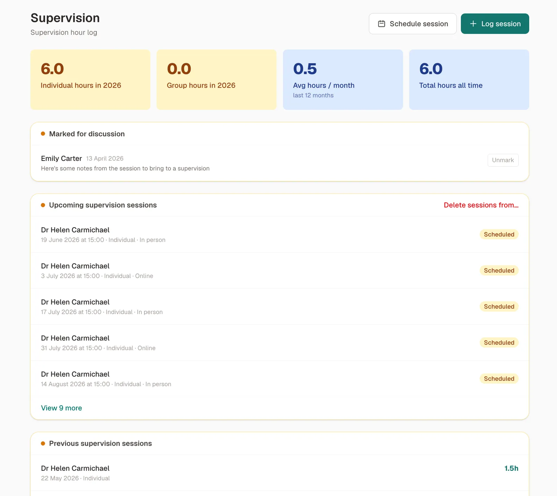The image size is (557, 496).
Task: Expand the list with View 9 more
Action: 62,408
